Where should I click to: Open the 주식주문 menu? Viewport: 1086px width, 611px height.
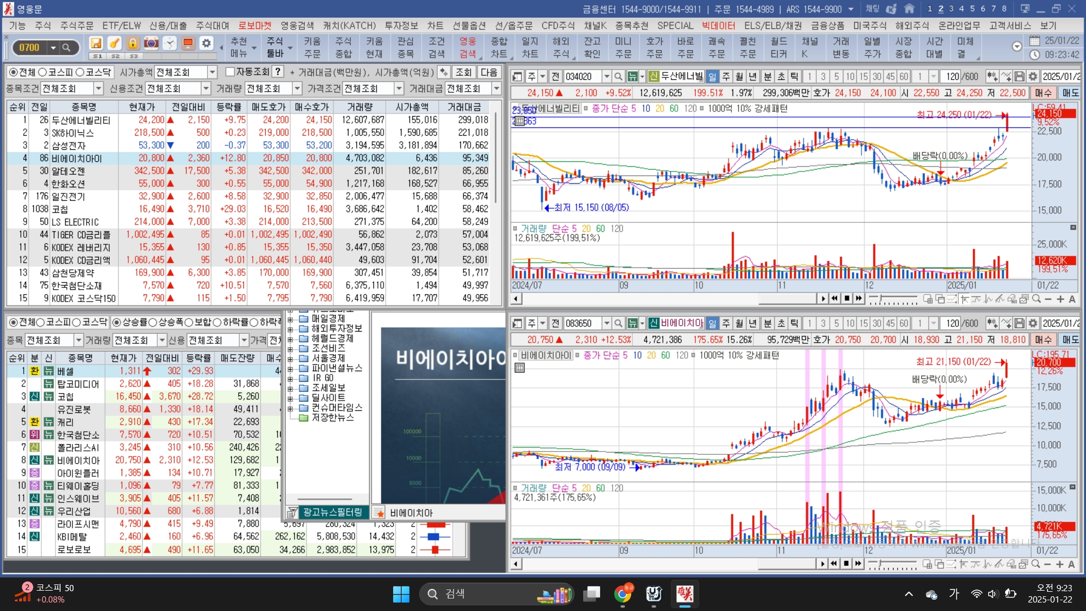(76, 25)
